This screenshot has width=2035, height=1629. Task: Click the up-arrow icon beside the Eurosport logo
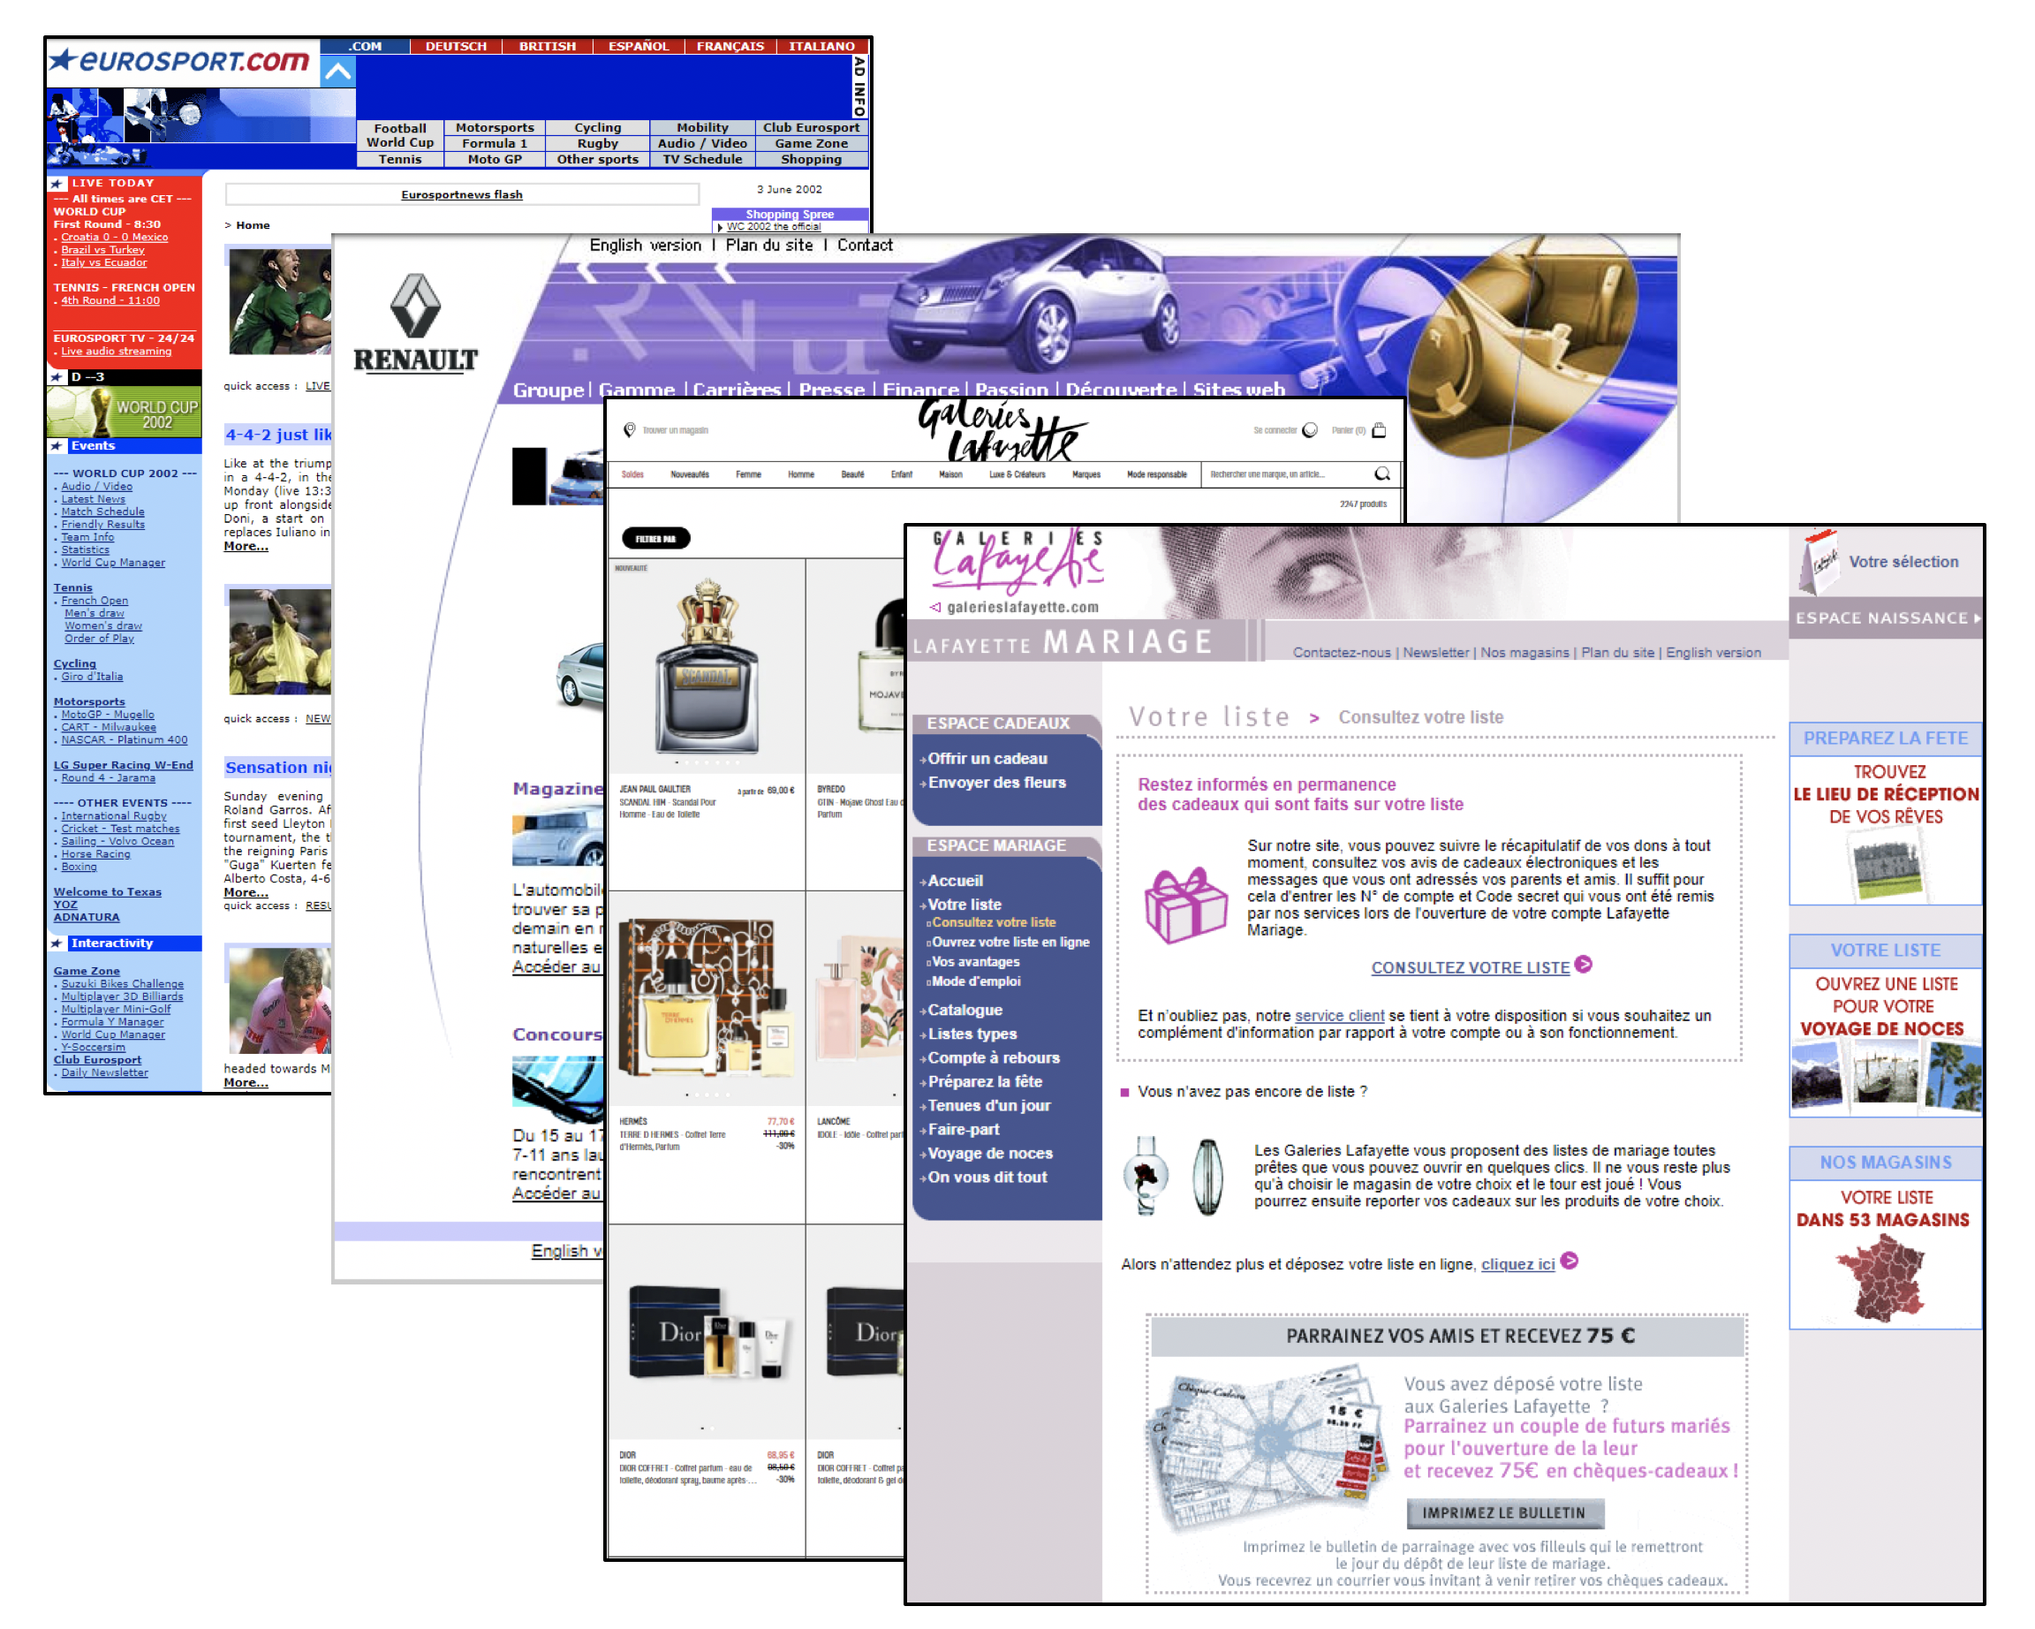pos(338,72)
